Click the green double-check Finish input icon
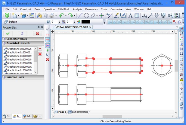The image size is (186, 125). point(7,15)
